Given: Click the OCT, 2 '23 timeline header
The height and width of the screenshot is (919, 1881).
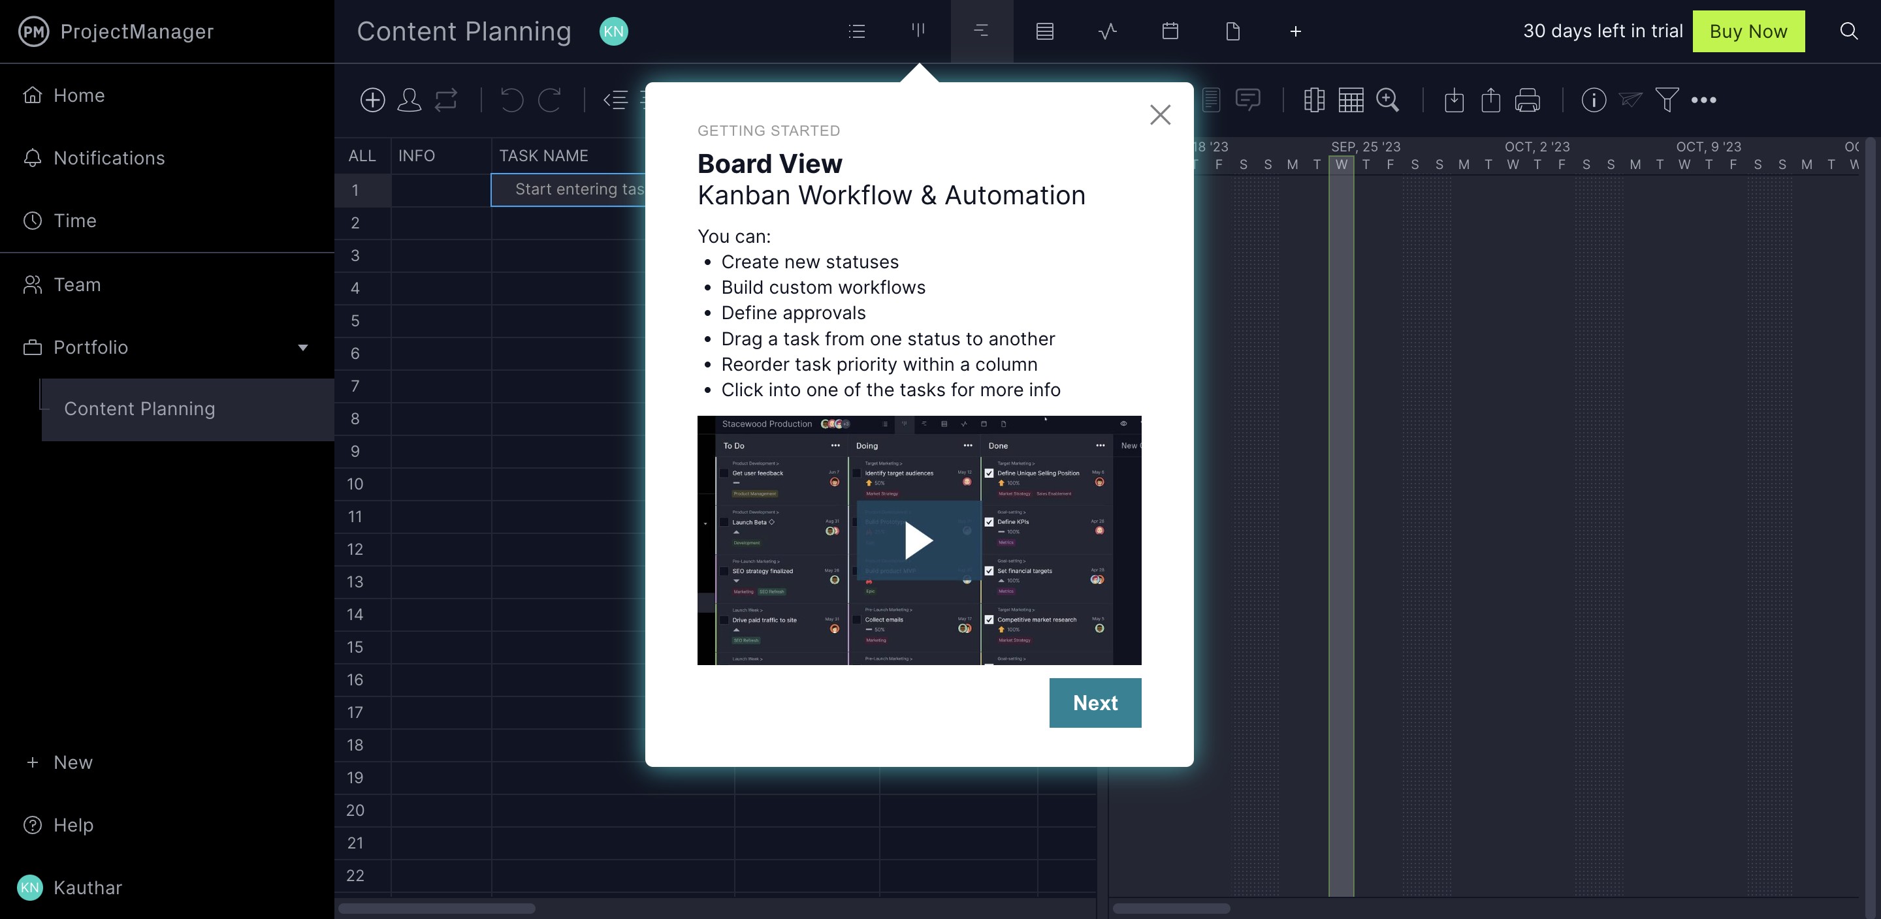Looking at the screenshot, I should click(1536, 147).
